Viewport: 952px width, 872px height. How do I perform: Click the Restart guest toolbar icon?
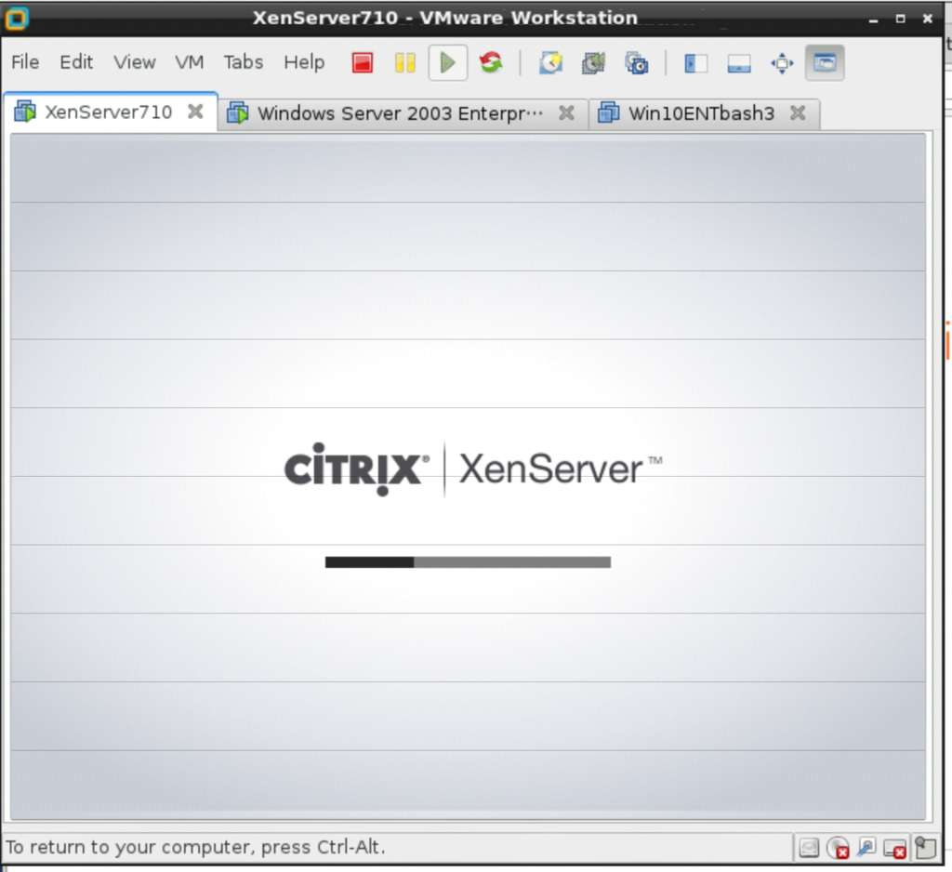pyautogui.click(x=491, y=62)
